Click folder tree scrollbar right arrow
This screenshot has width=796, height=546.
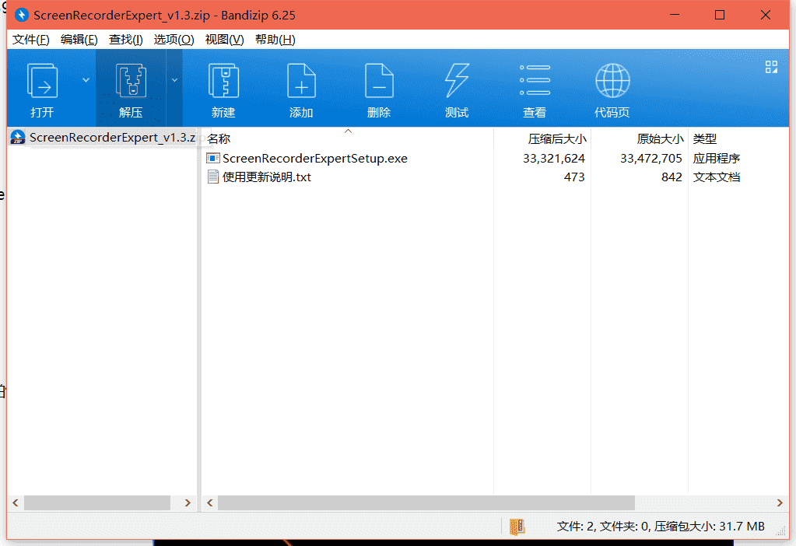(188, 503)
